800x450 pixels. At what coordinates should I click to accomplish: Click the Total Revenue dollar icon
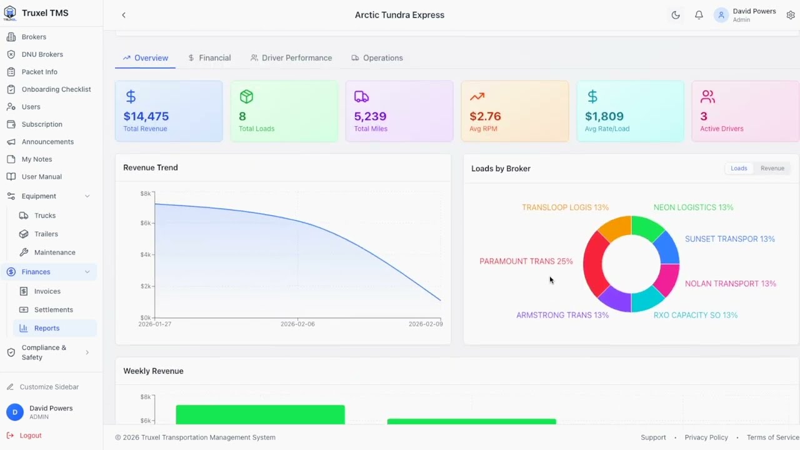(x=131, y=97)
